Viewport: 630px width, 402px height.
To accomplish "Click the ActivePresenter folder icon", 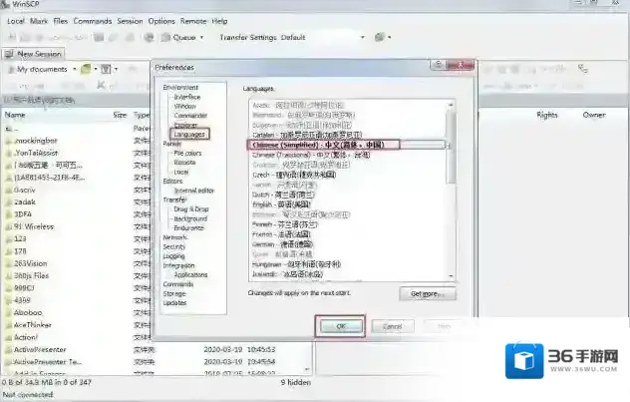I will (9, 350).
